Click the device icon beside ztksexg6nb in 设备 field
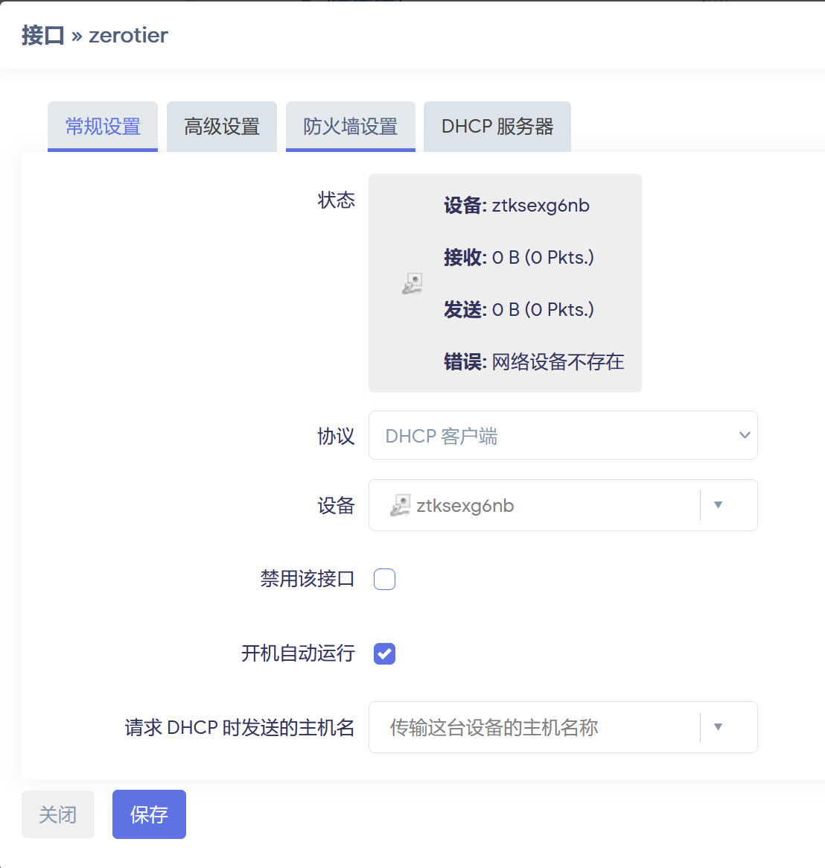 [x=400, y=505]
